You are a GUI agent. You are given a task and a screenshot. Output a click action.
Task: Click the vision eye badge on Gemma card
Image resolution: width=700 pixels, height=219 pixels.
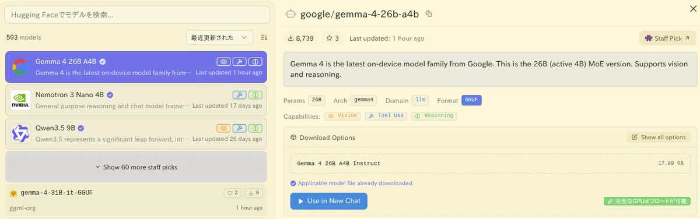(x=223, y=62)
